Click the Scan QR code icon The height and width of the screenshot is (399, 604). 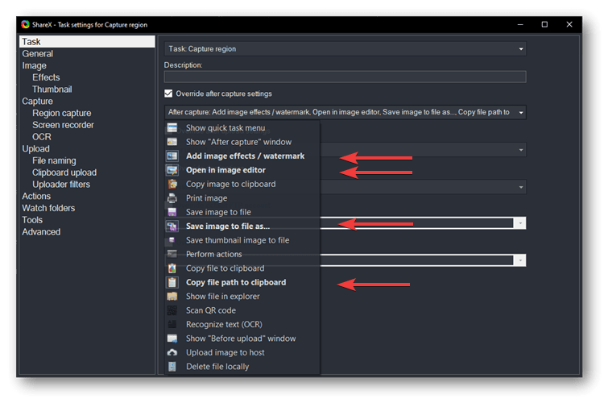172,310
